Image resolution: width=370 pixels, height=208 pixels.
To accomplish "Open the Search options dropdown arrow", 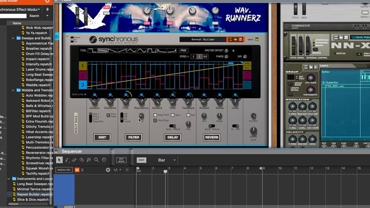I will coord(47,16).
